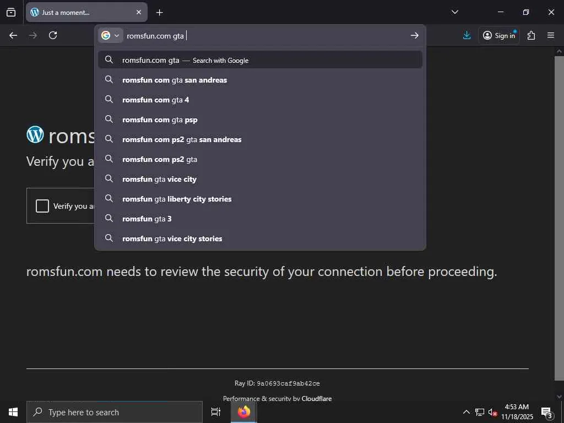The width and height of the screenshot is (564, 423).
Task: Close the Firefox window
Action: (x=551, y=12)
